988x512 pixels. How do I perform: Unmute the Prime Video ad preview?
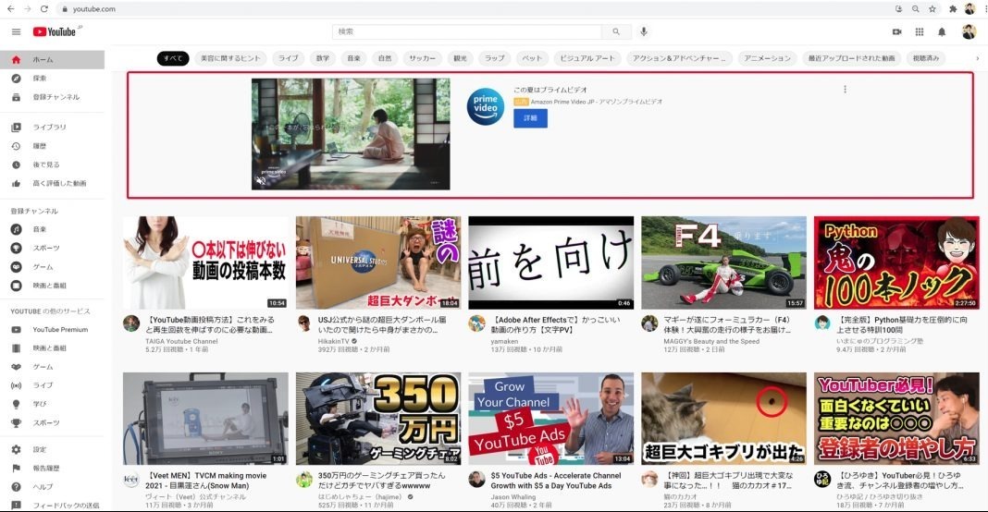[261, 180]
